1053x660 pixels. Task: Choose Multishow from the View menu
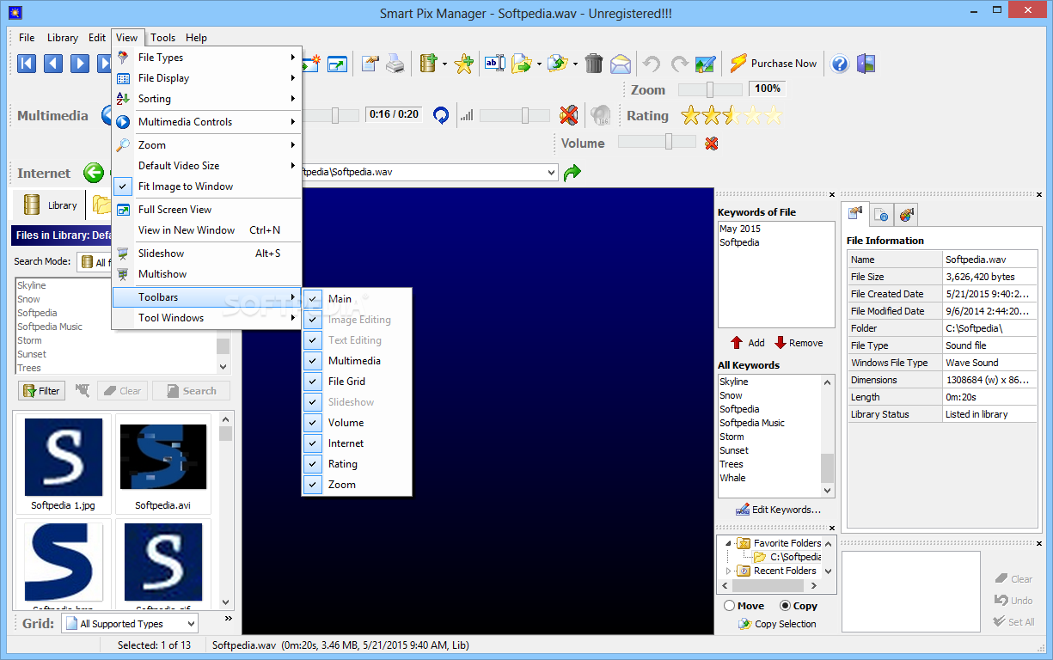click(206, 274)
